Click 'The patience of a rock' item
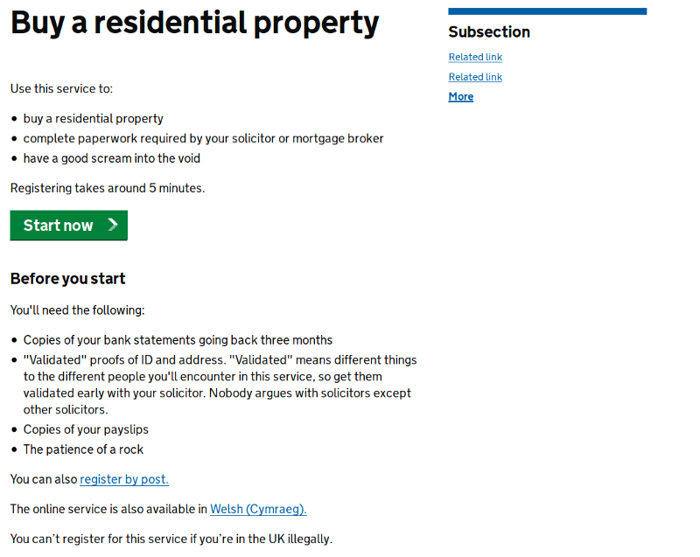 point(83,449)
